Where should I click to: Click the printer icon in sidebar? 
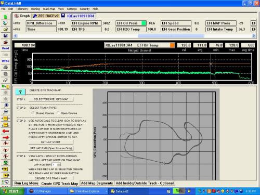(6, 67)
